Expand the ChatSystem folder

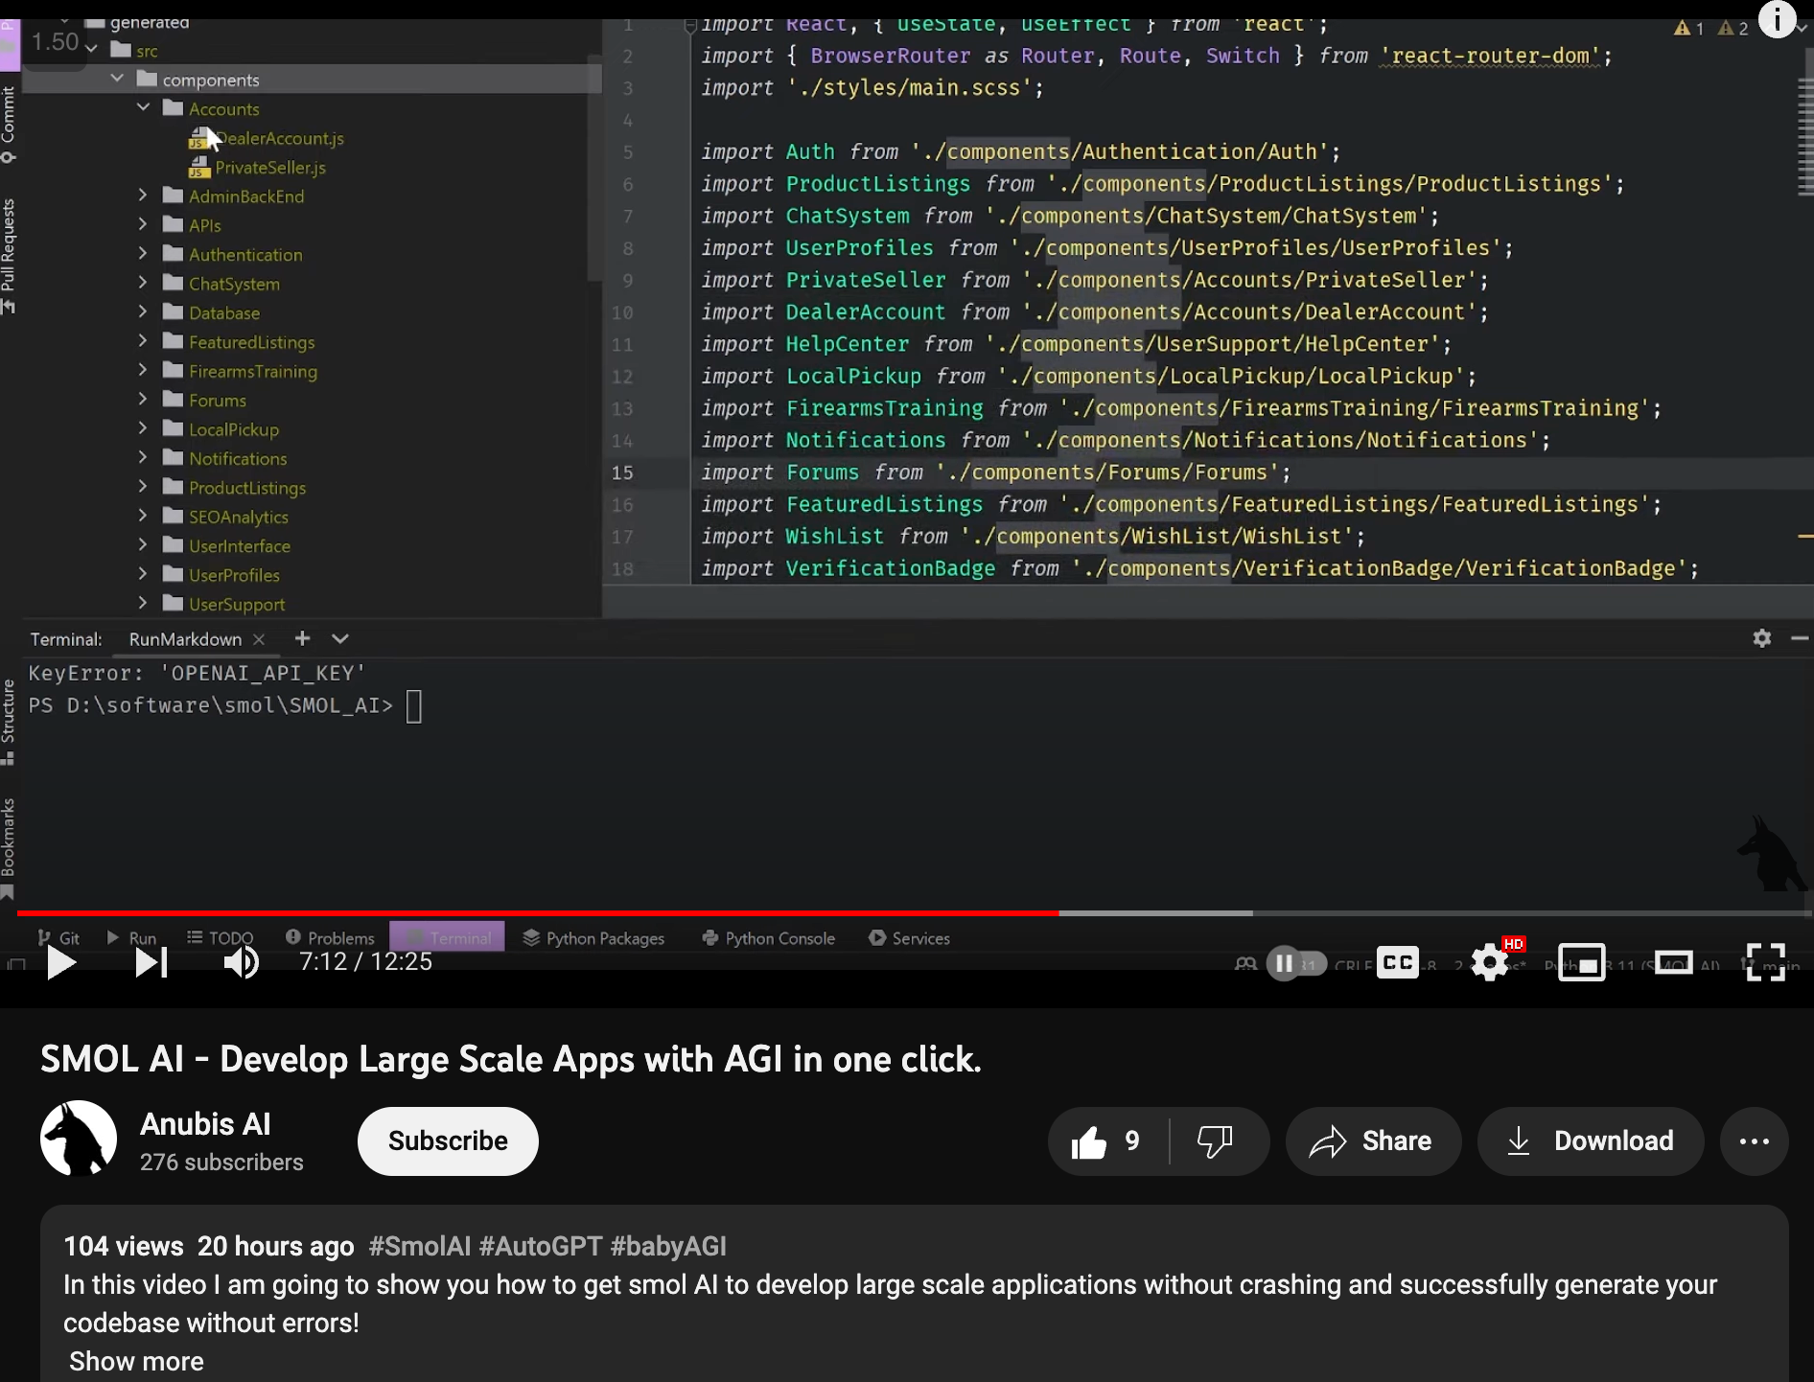click(x=143, y=283)
